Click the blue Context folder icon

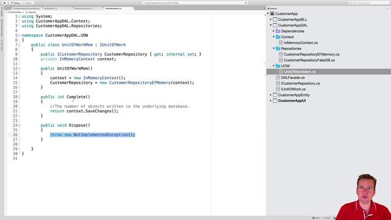(278, 37)
